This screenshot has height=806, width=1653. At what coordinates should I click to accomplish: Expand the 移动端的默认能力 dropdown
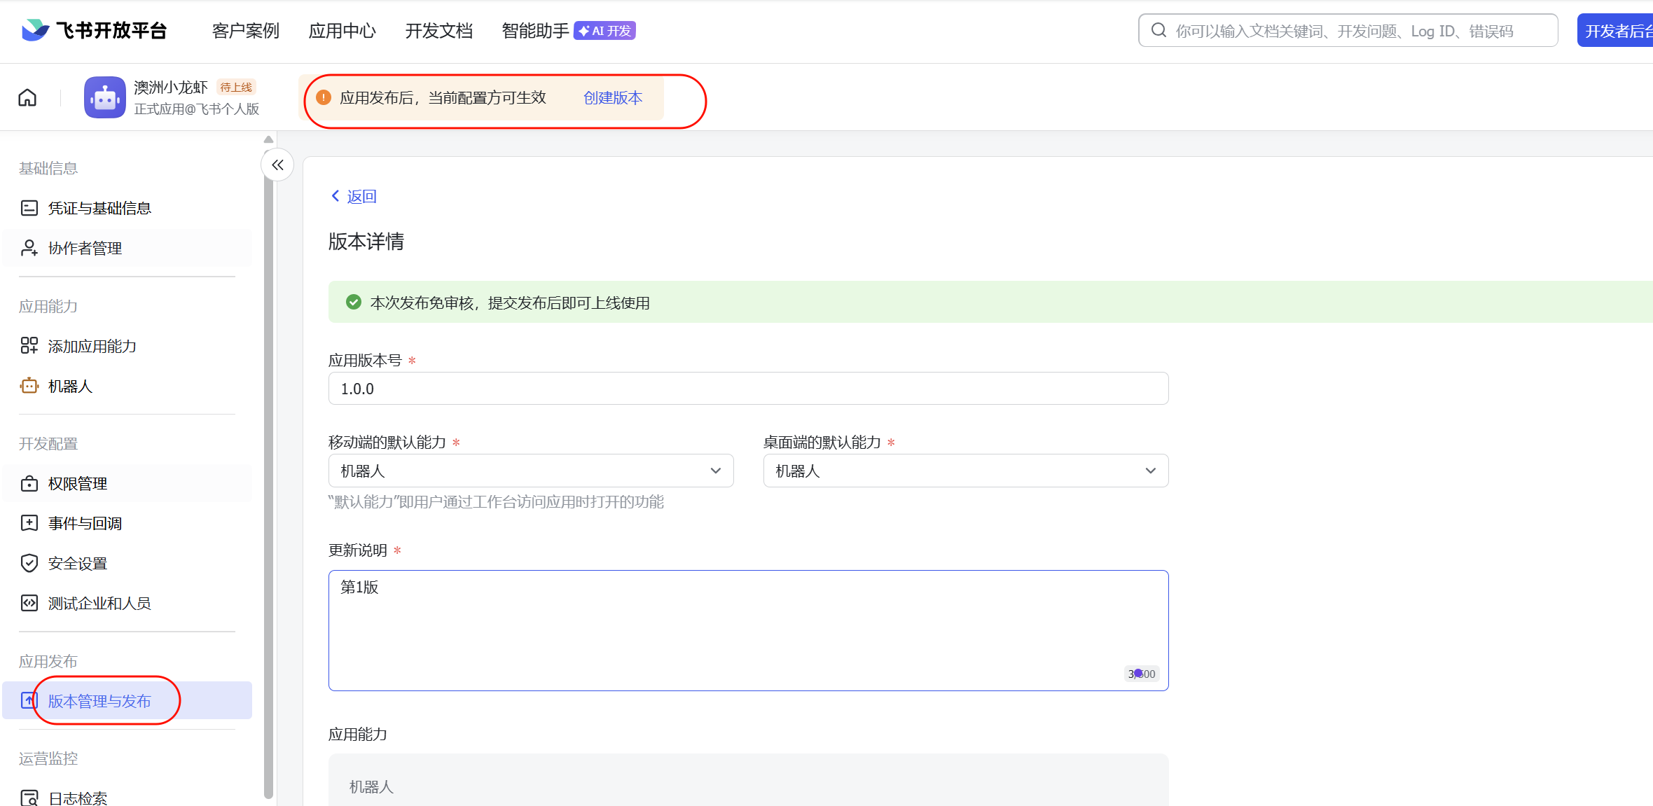(x=530, y=471)
